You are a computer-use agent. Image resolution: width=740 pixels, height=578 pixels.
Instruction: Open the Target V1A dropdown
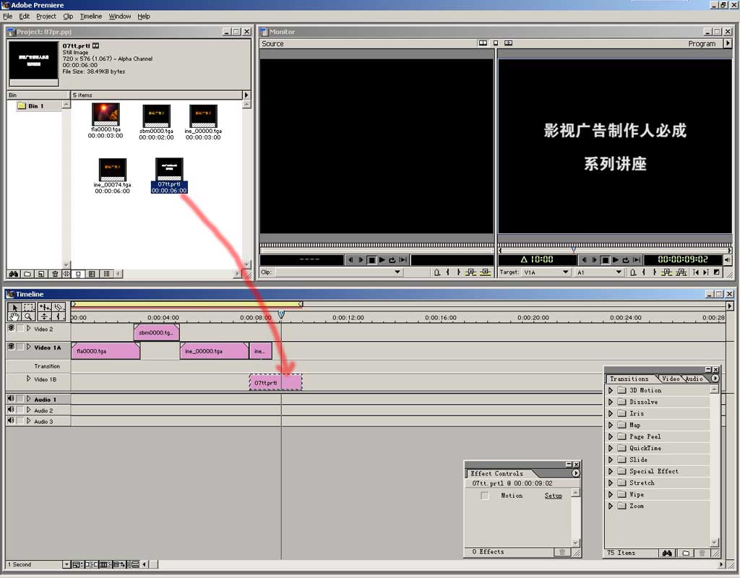tap(565, 272)
